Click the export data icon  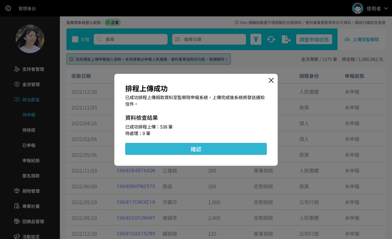coord(286,39)
